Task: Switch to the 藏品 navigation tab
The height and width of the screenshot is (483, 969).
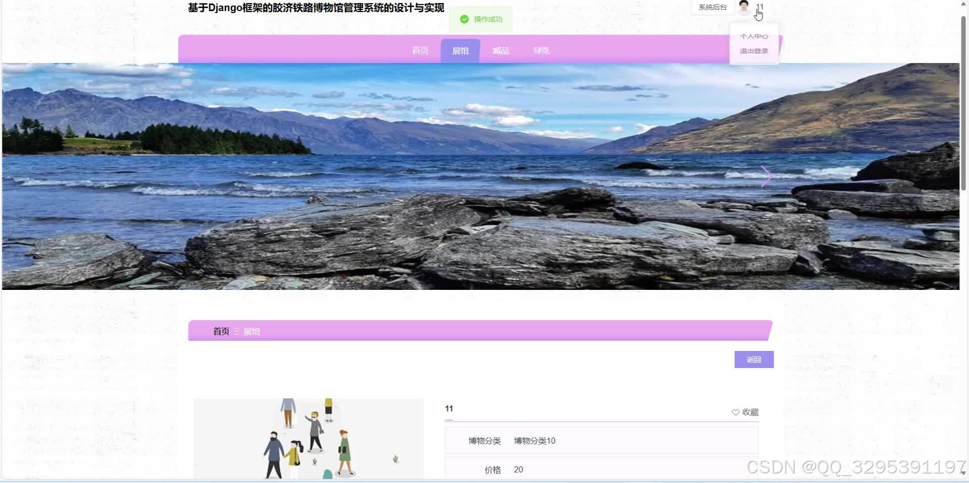Action: tap(500, 50)
